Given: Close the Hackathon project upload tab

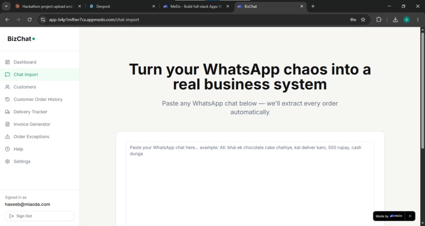Looking at the screenshot, I should [x=80, y=6].
